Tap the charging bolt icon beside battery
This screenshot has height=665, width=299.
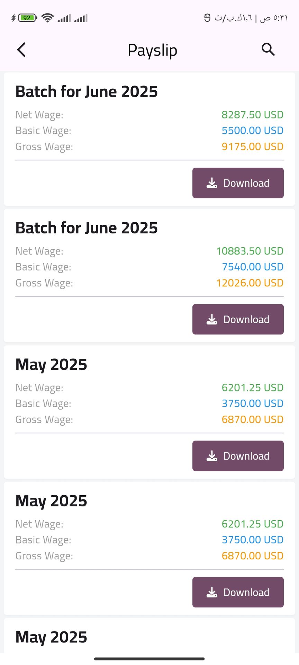13,18
